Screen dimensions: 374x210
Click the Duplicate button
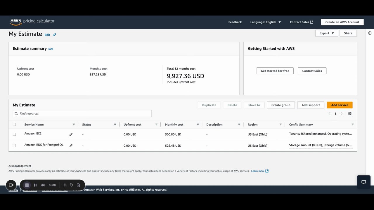(x=209, y=105)
